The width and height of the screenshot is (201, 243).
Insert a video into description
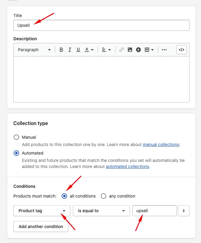point(138,50)
